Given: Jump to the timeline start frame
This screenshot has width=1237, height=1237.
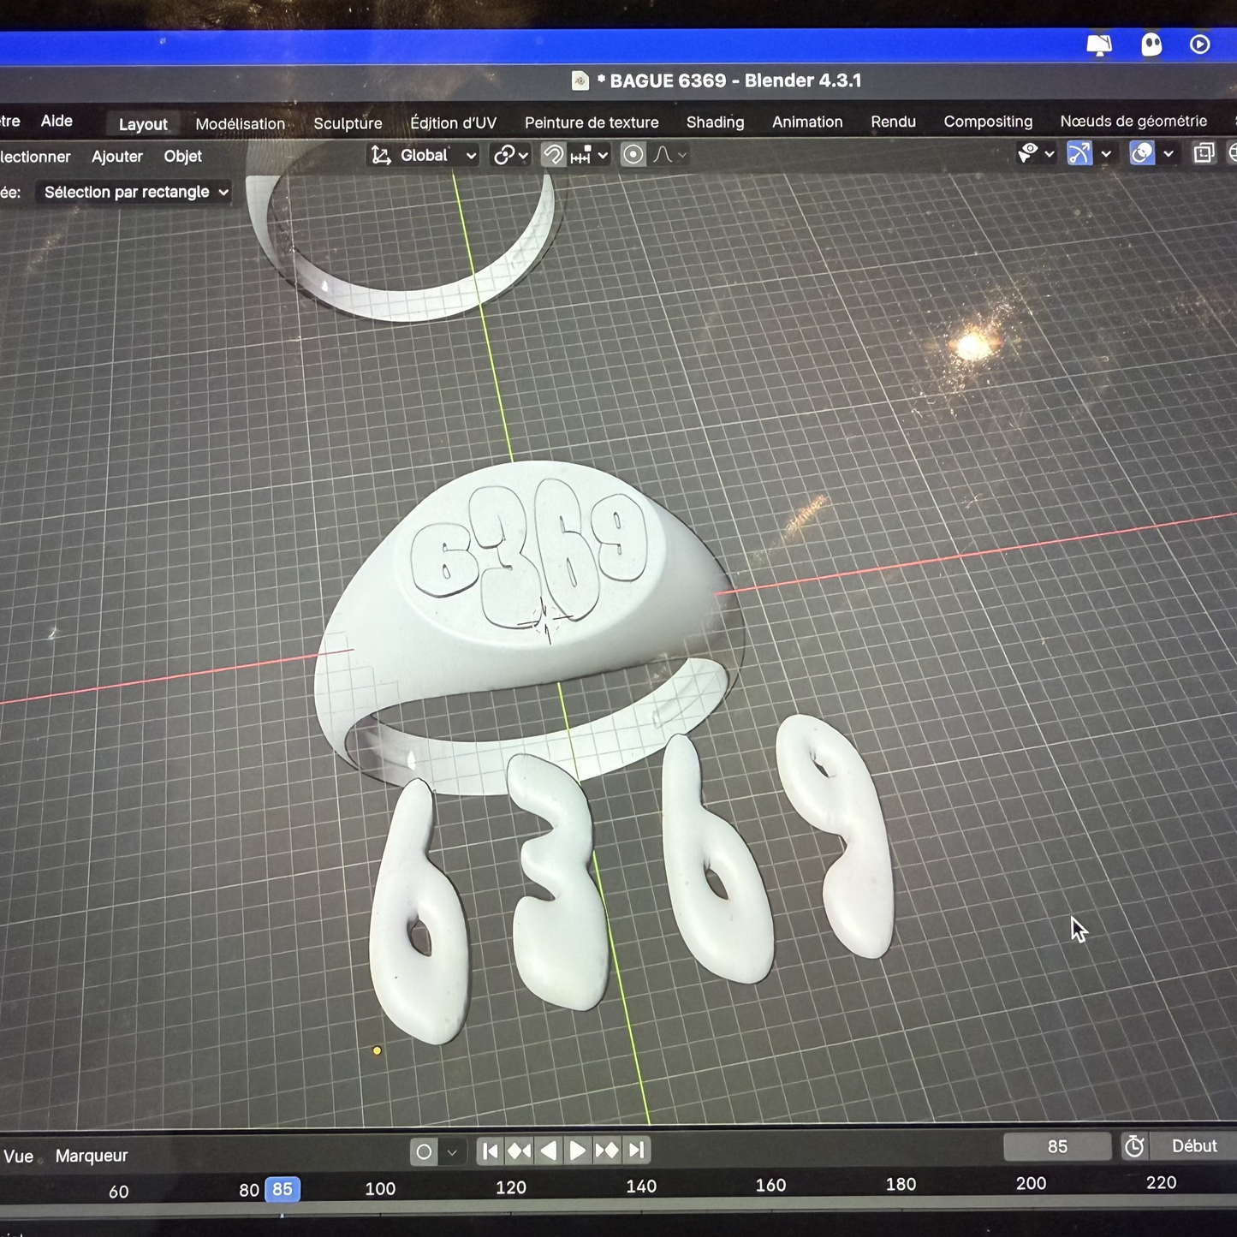Looking at the screenshot, I should (490, 1151).
